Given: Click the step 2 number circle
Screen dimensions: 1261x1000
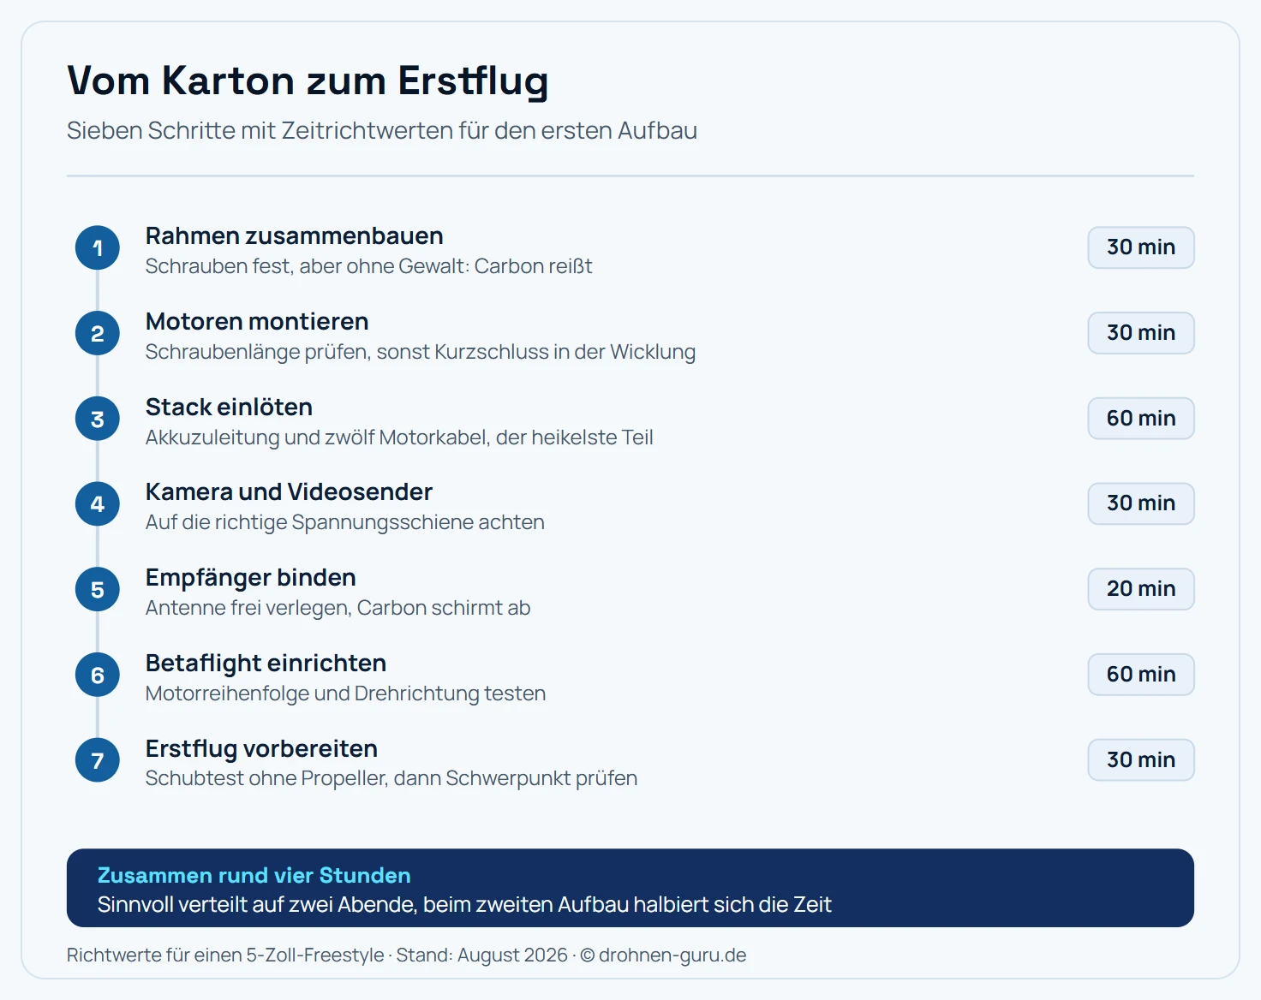Looking at the screenshot, I should coord(98,334).
